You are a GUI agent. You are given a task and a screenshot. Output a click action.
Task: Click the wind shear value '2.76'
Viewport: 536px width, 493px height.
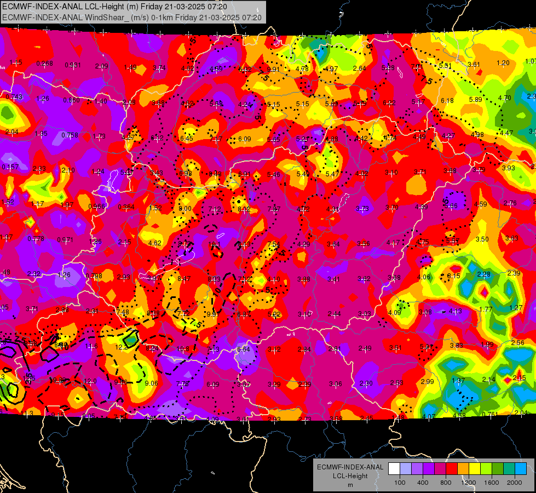(510, 203)
